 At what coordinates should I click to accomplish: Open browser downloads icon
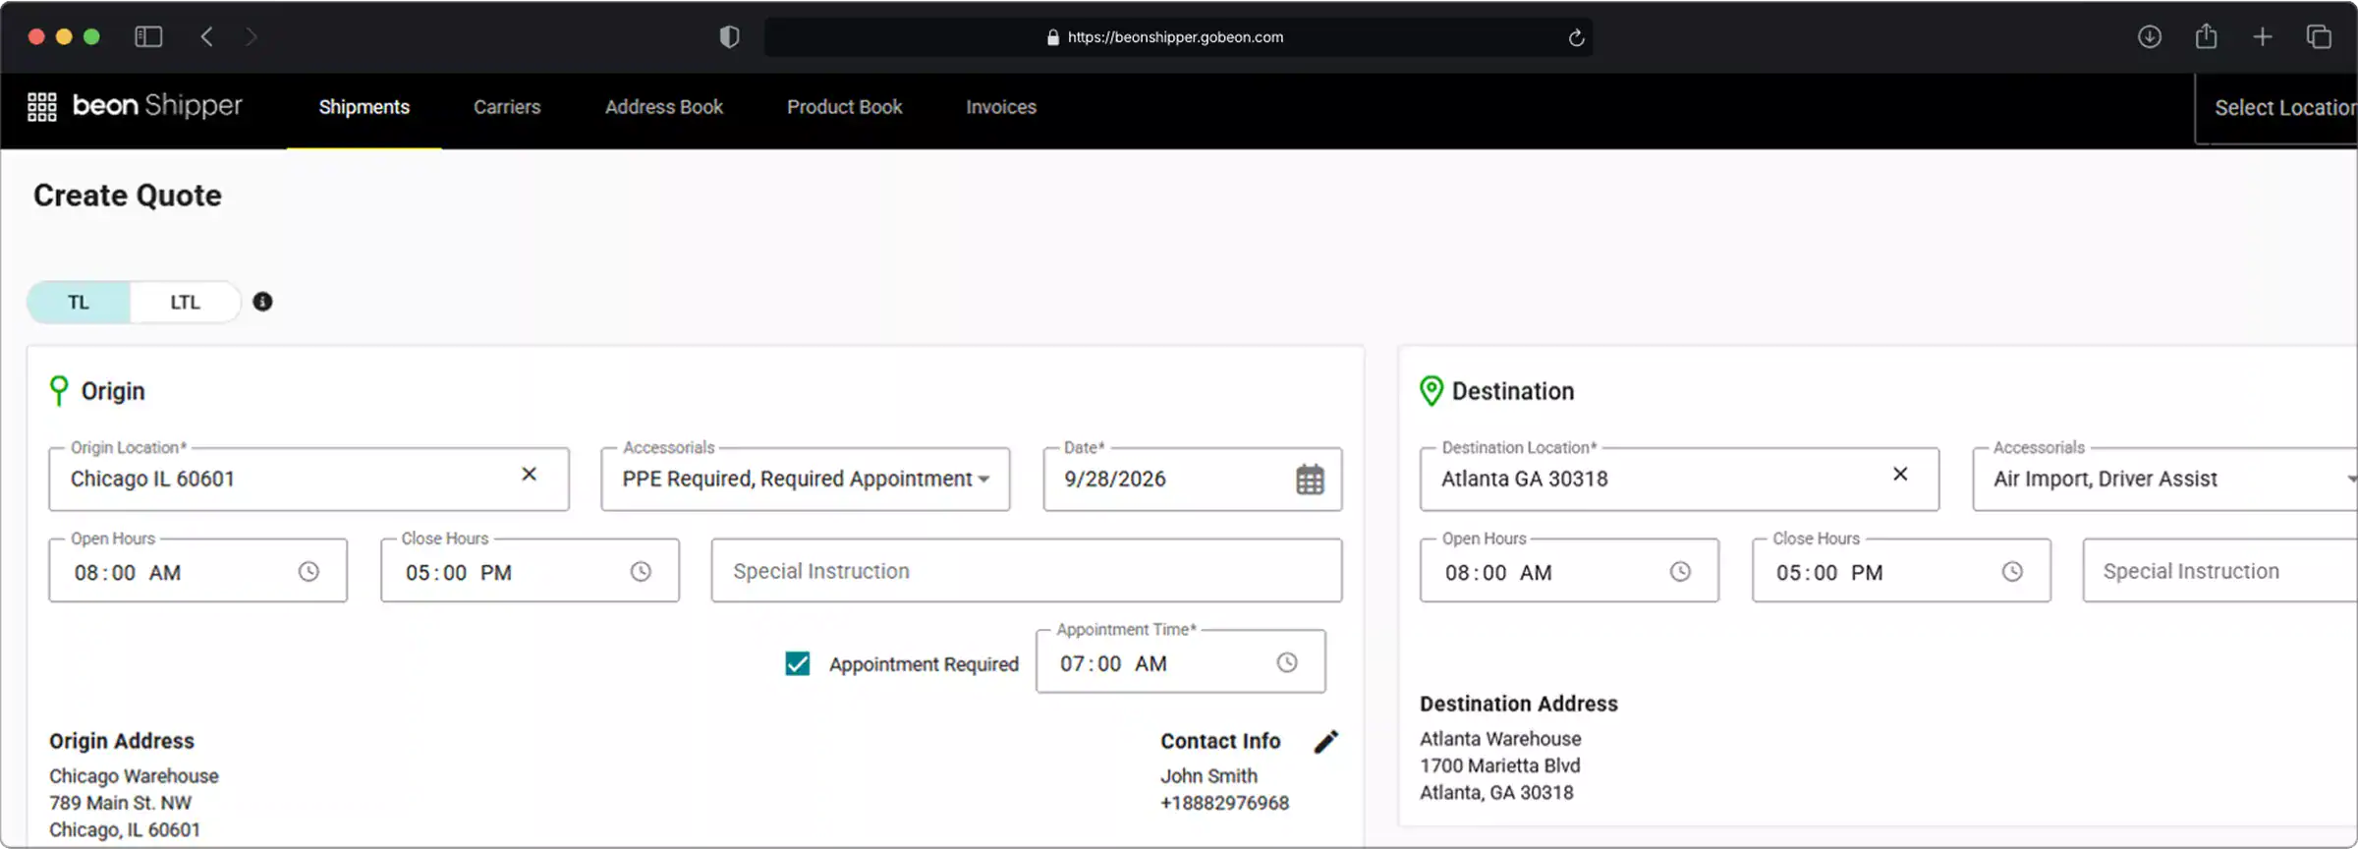[2150, 37]
